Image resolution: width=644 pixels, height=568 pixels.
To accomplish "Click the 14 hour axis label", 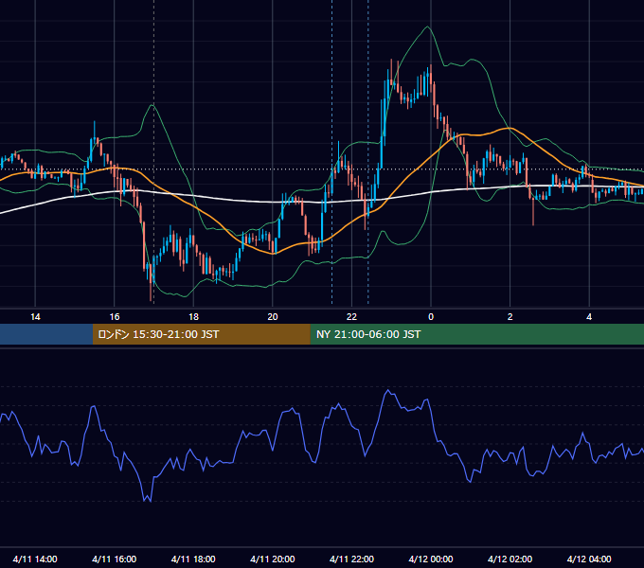I will pyautogui.click(x=35, y=317).
